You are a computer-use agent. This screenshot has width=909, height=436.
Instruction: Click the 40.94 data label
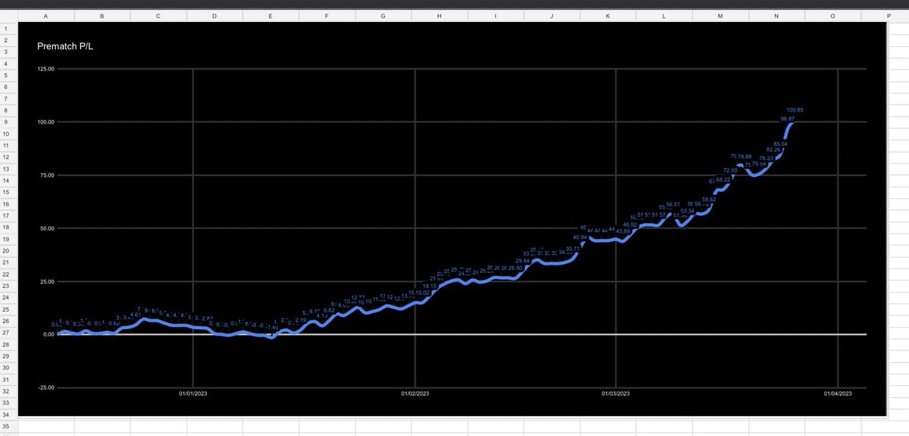(x=580, y=237)
